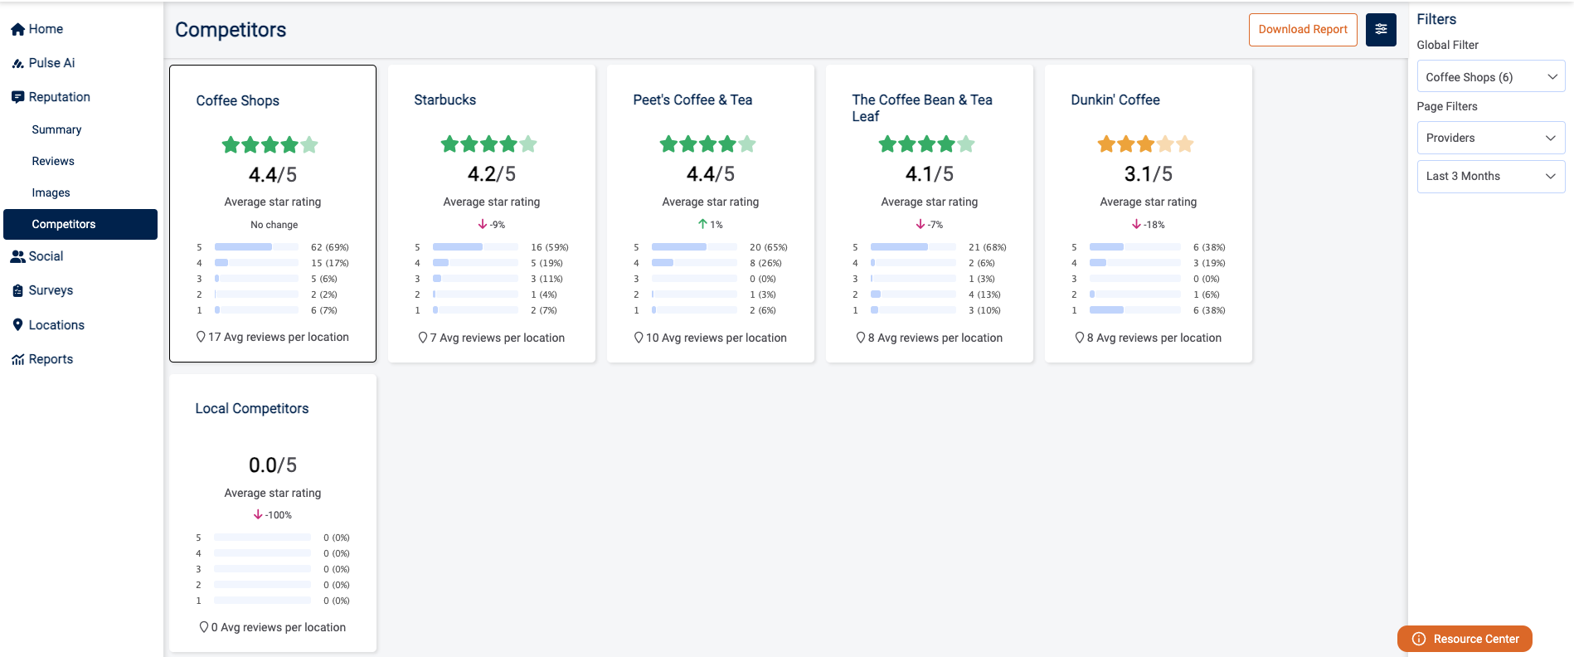Click the down arrow beside Starbucks -9%

point(483,224)
